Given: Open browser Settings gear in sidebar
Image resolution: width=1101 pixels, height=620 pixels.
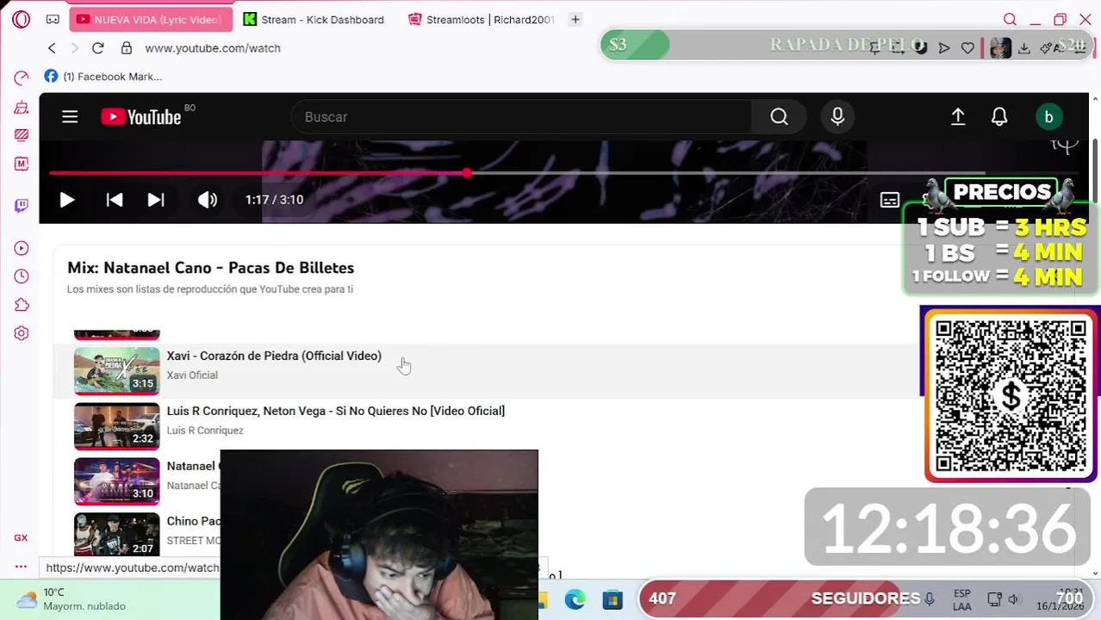Looking at the screenshot, I should [22, 333].
